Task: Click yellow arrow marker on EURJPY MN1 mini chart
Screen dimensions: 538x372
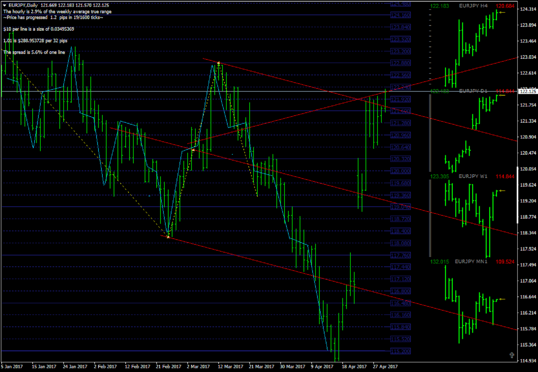Action: click(x=502, y=299)
